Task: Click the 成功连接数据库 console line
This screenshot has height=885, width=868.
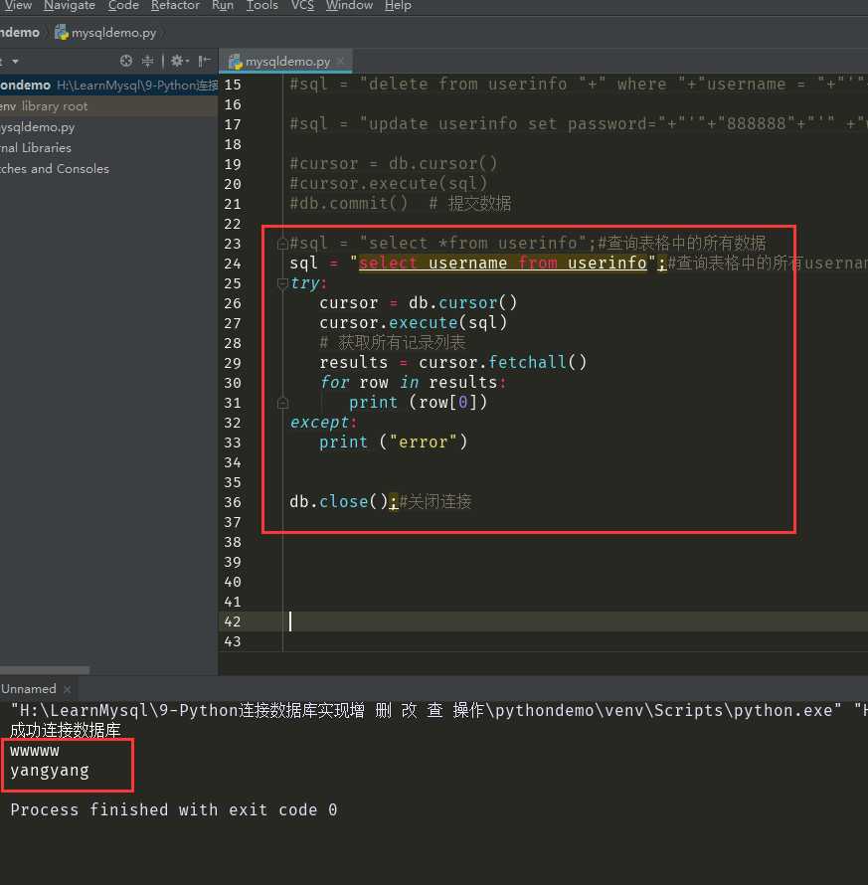Action: coord(66,730)
